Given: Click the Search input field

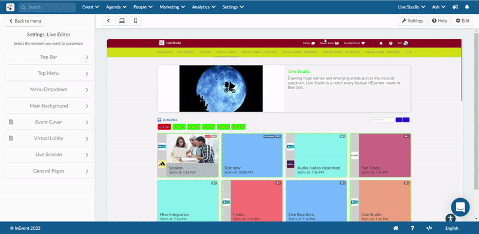Looking at the screenshot, I should pyautogui.click(x=47, y=7).
